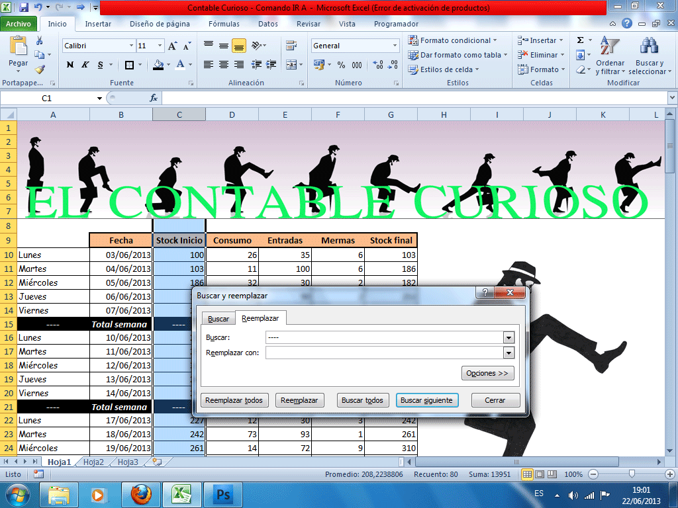Viewport: 678px width, 508px height.
Task: Toggle italic (K) formatting
Action: [x=85, y=65]
